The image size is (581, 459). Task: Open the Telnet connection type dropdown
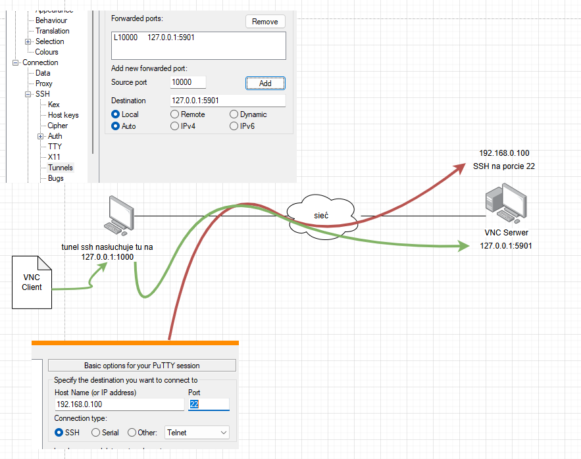(x=197, y=433)
